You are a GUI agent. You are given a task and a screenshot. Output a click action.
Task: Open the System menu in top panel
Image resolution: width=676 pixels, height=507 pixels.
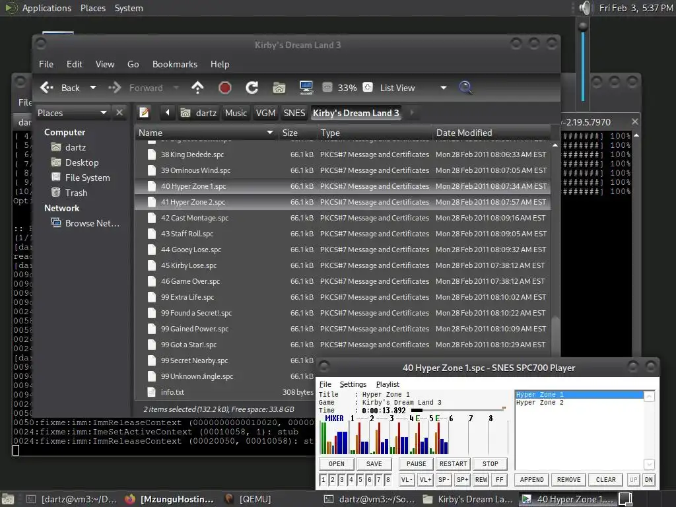click(129, 8)
